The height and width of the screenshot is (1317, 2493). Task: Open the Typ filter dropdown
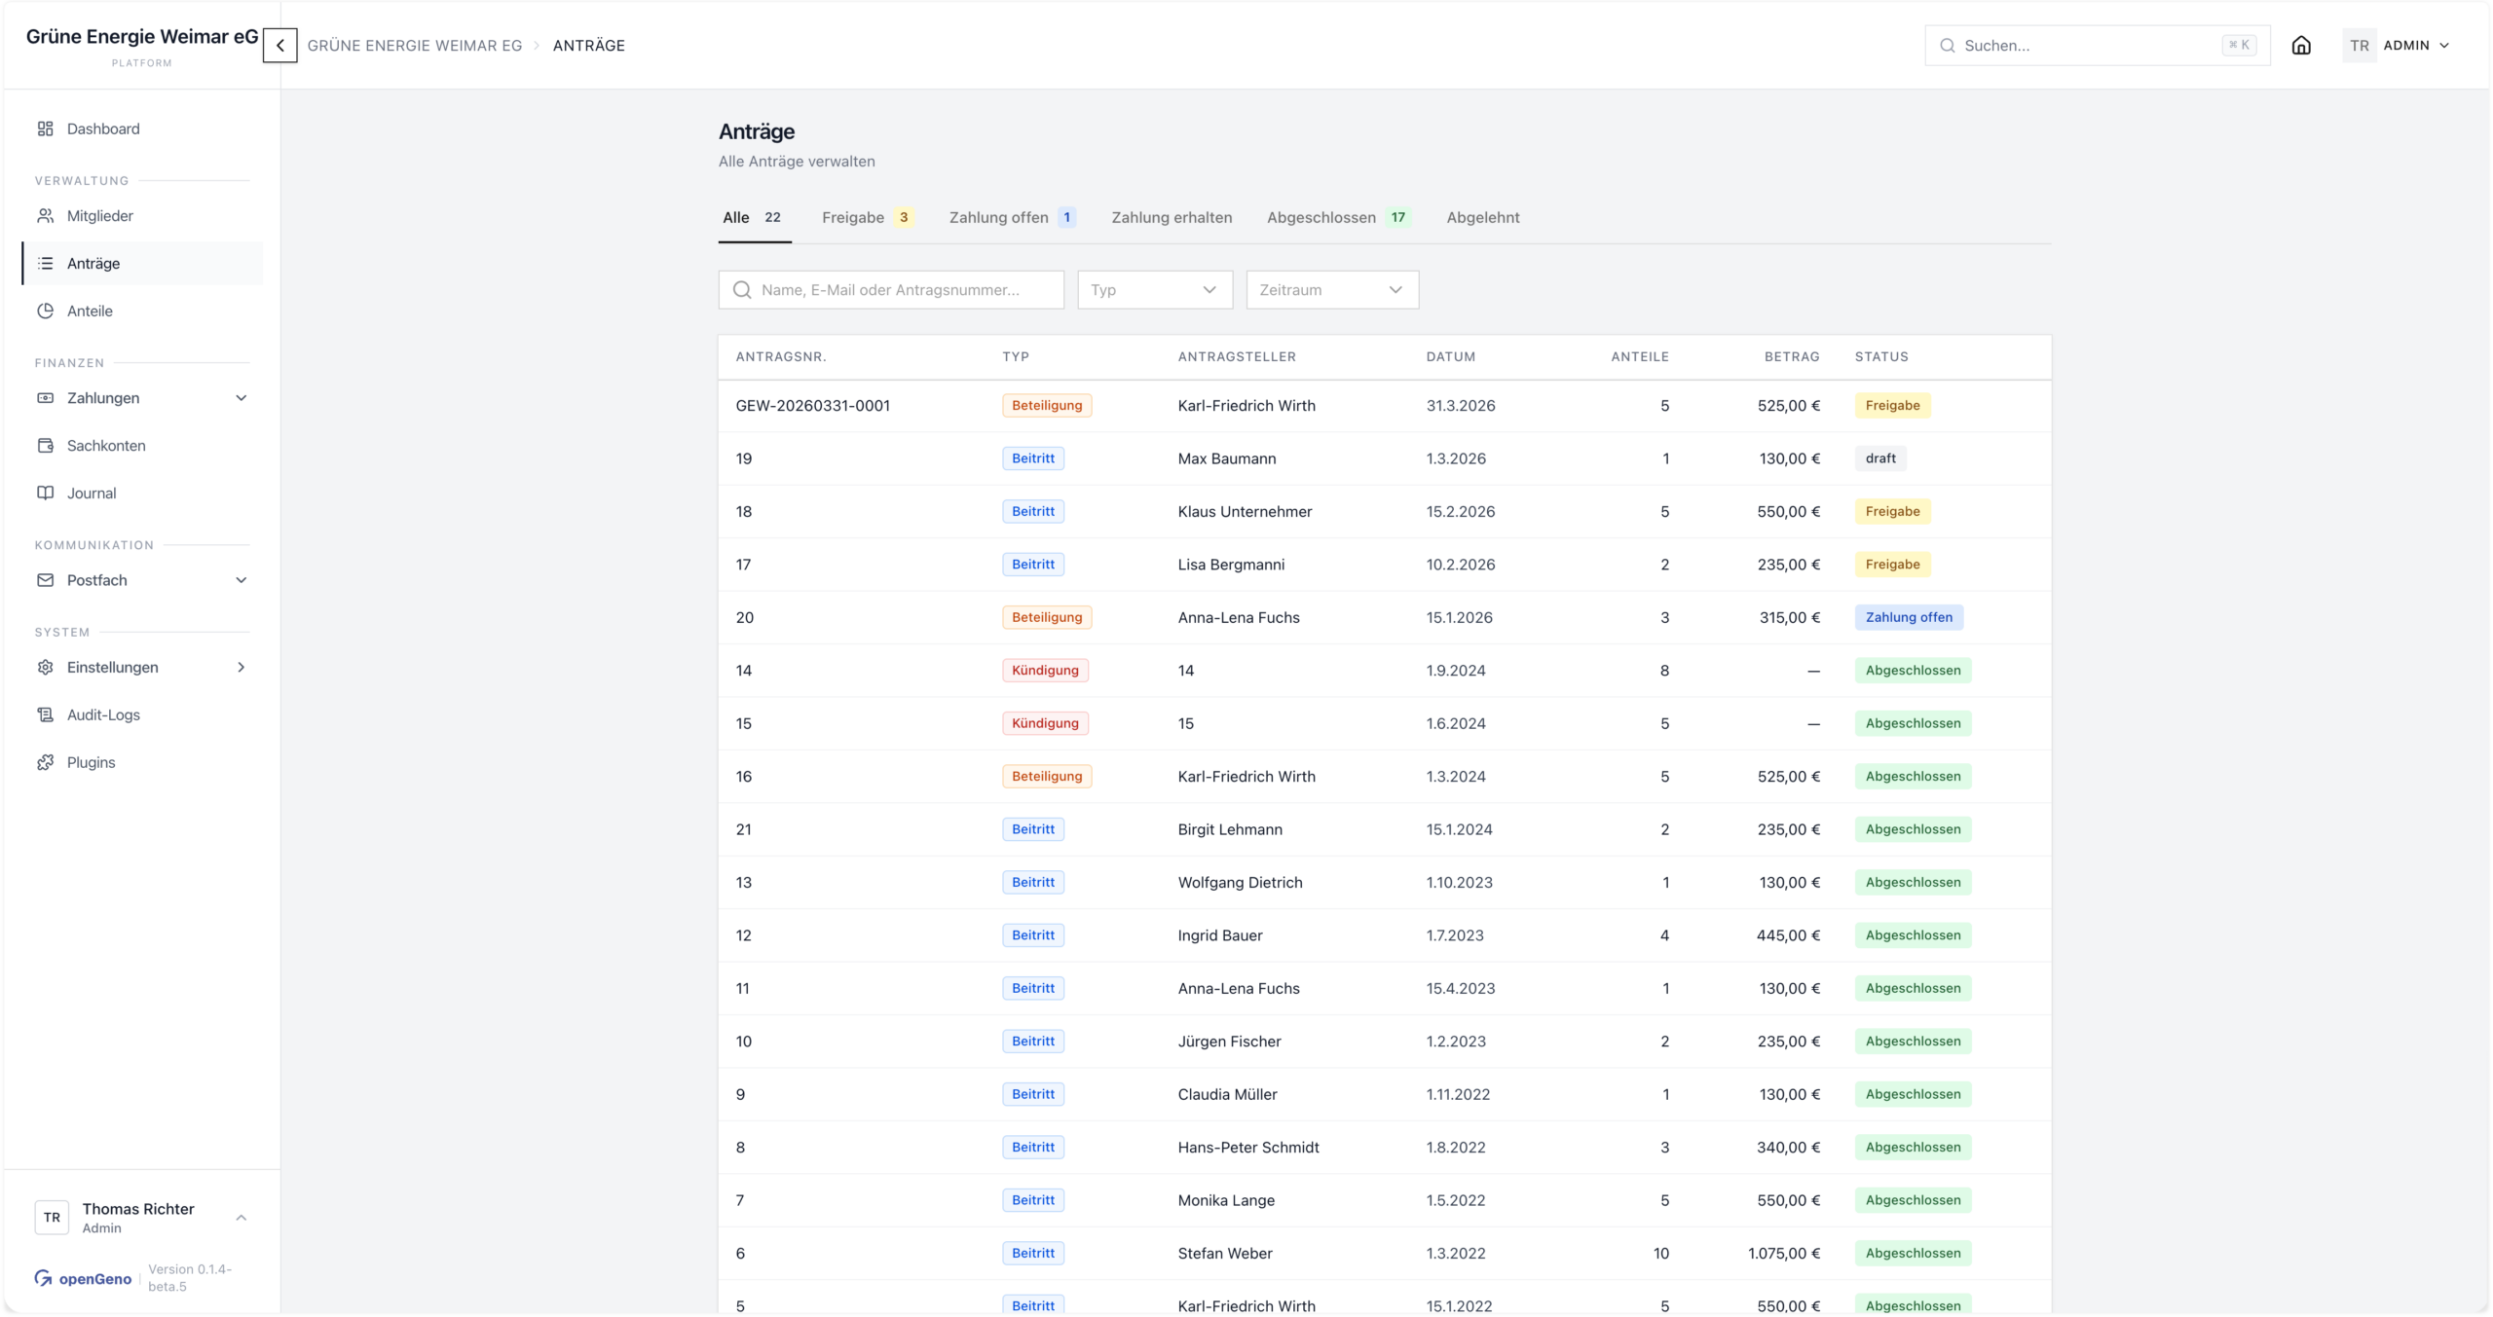pos(1154,290)
